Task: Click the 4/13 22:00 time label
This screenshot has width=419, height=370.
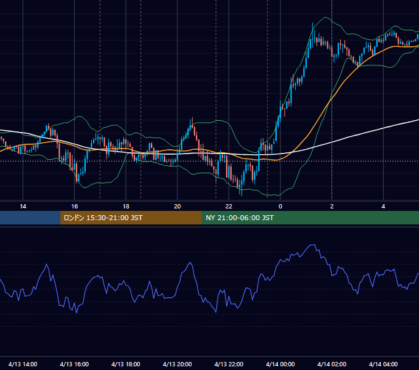Action: tap(229, 364)
